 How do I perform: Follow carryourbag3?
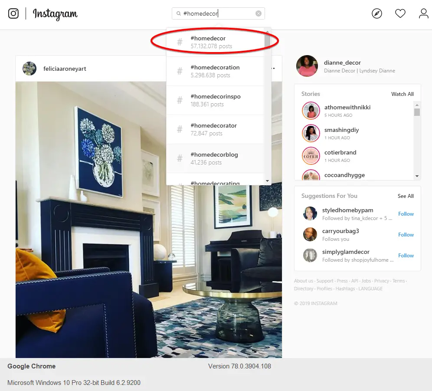tap(406, 235)
